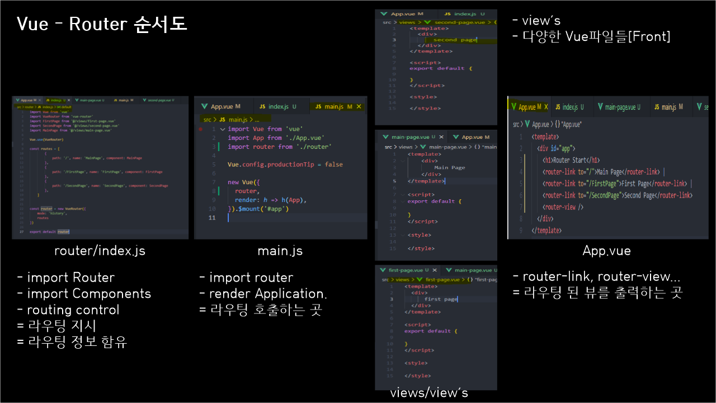
Task: Click router-link 'Second Page' line in App.vue
Action: pos(618,195)
